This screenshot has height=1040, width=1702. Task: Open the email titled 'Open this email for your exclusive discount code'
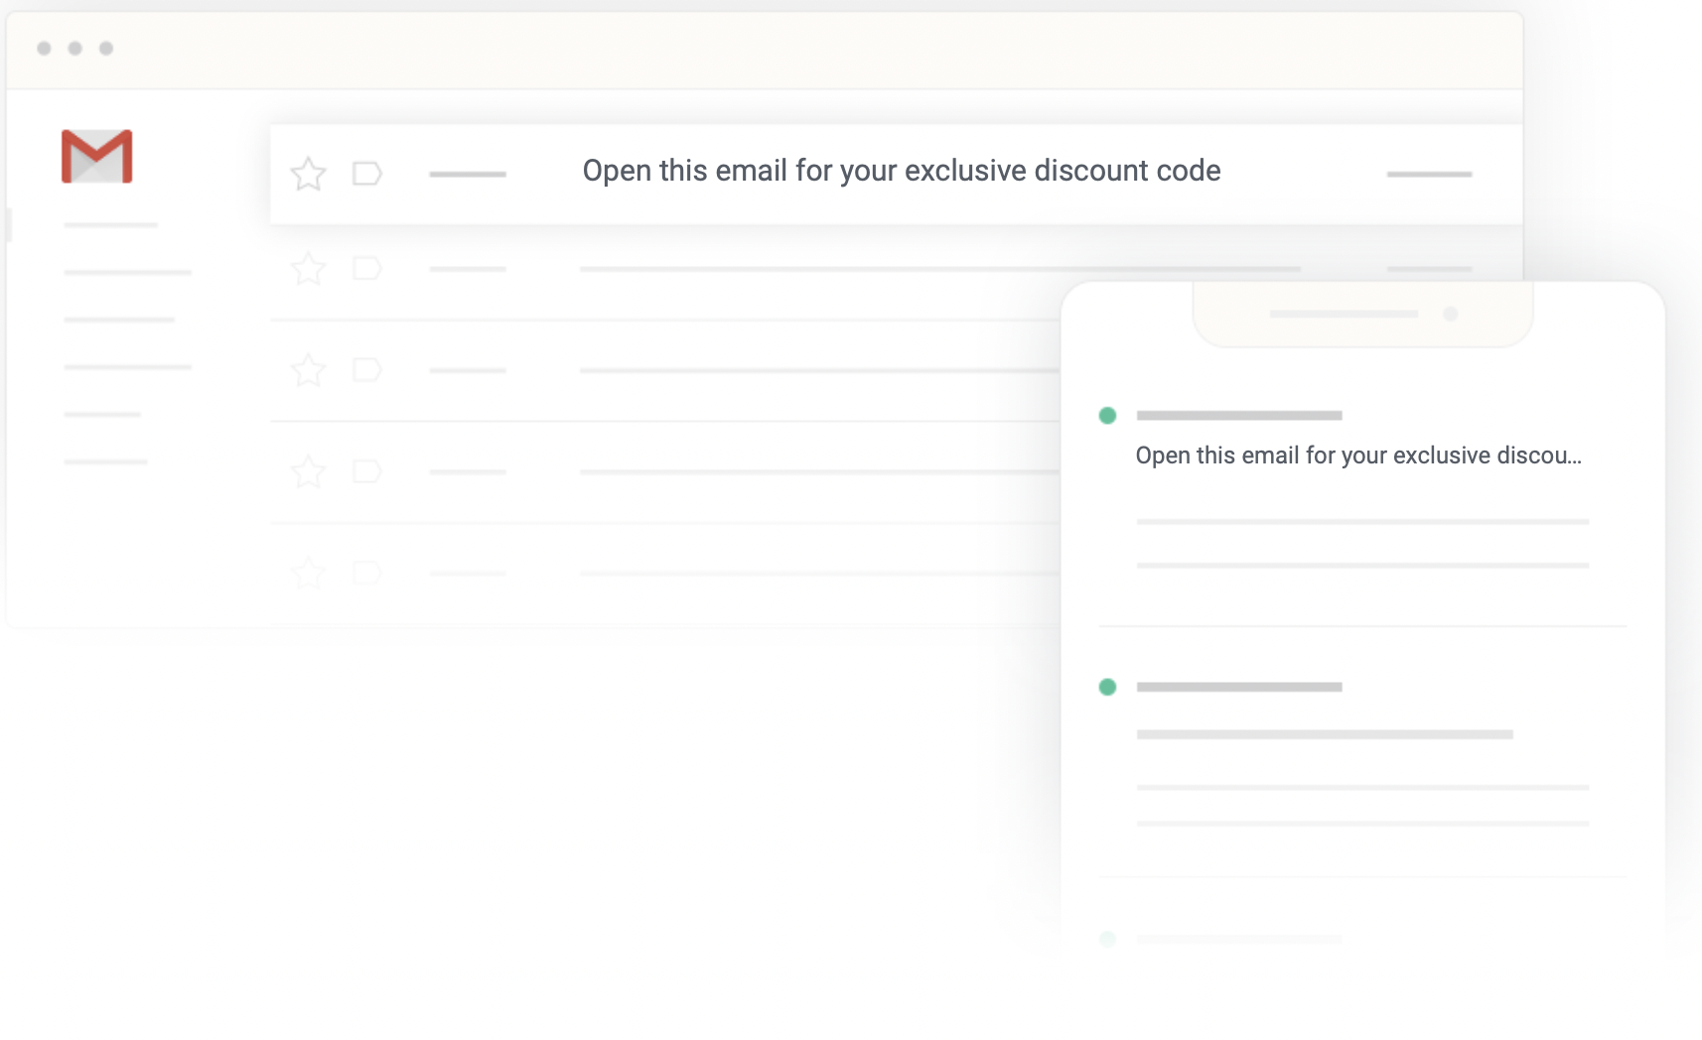coord(901,171)
